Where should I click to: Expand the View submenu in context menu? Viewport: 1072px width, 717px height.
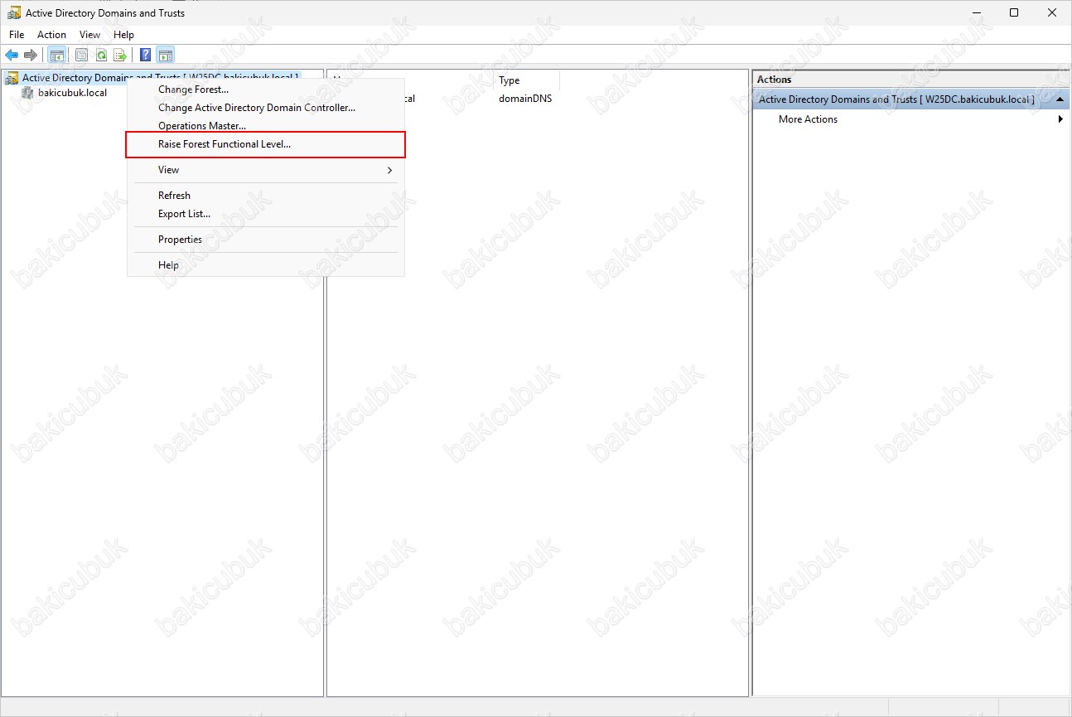point(265,170)
